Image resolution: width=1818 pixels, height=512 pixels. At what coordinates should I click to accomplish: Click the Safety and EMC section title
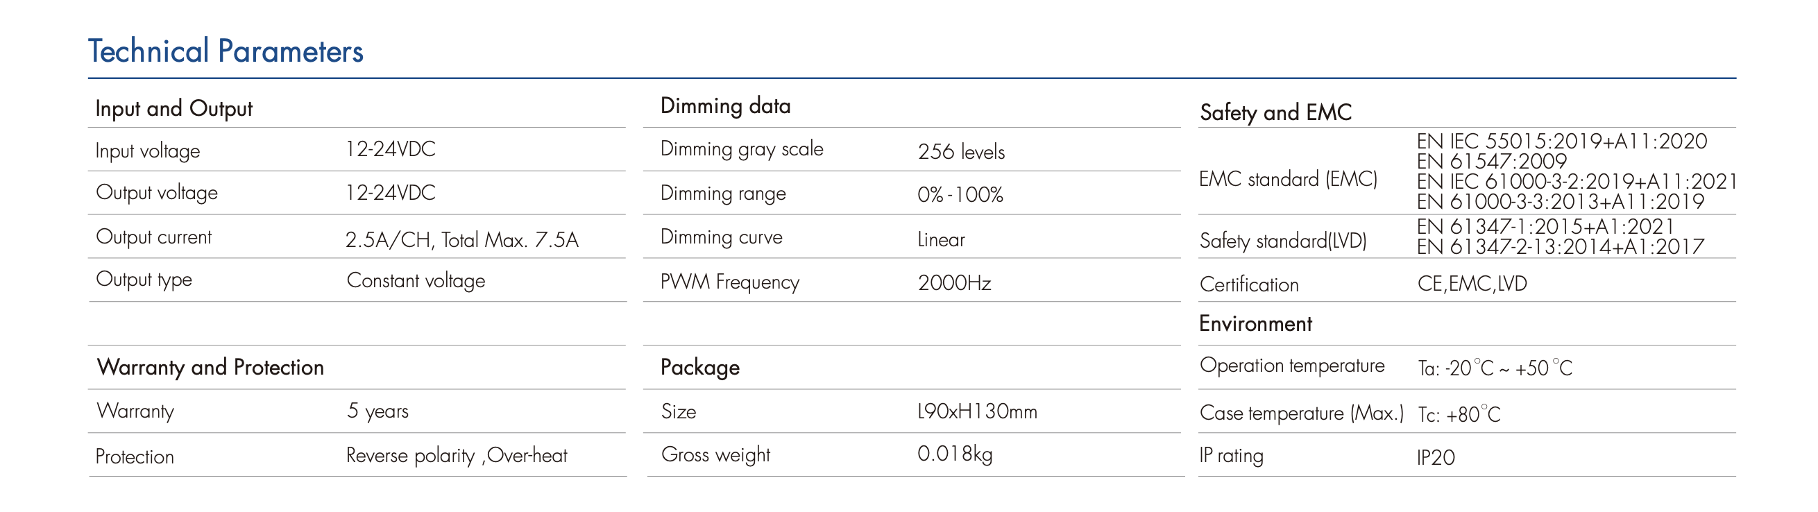1276,112
